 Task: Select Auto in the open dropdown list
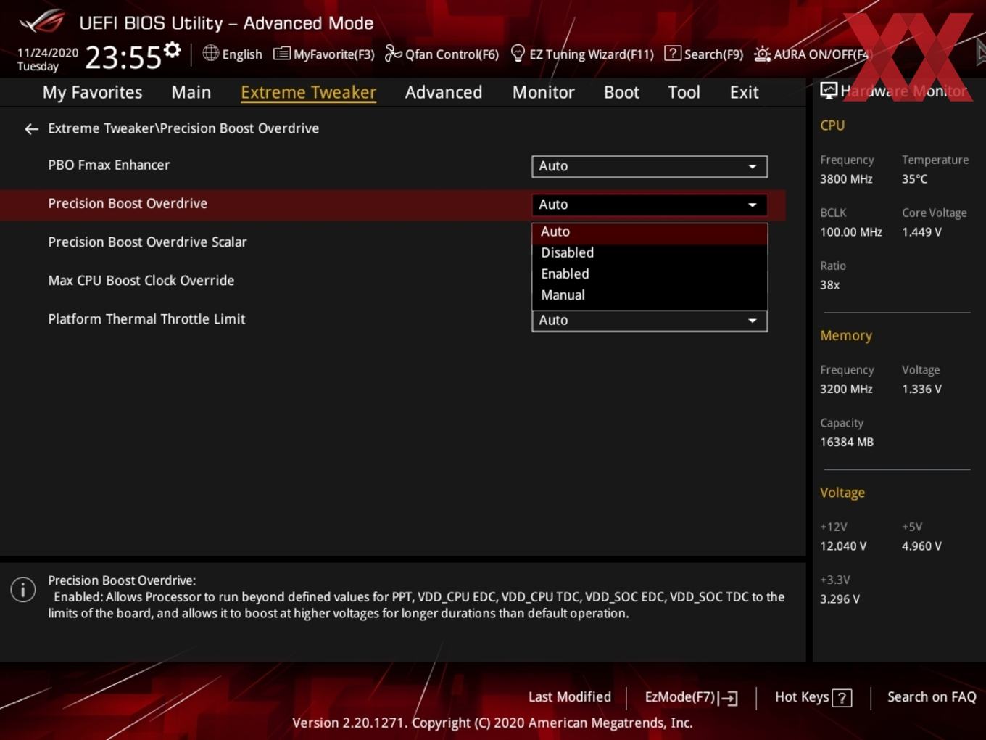[650, 232]
